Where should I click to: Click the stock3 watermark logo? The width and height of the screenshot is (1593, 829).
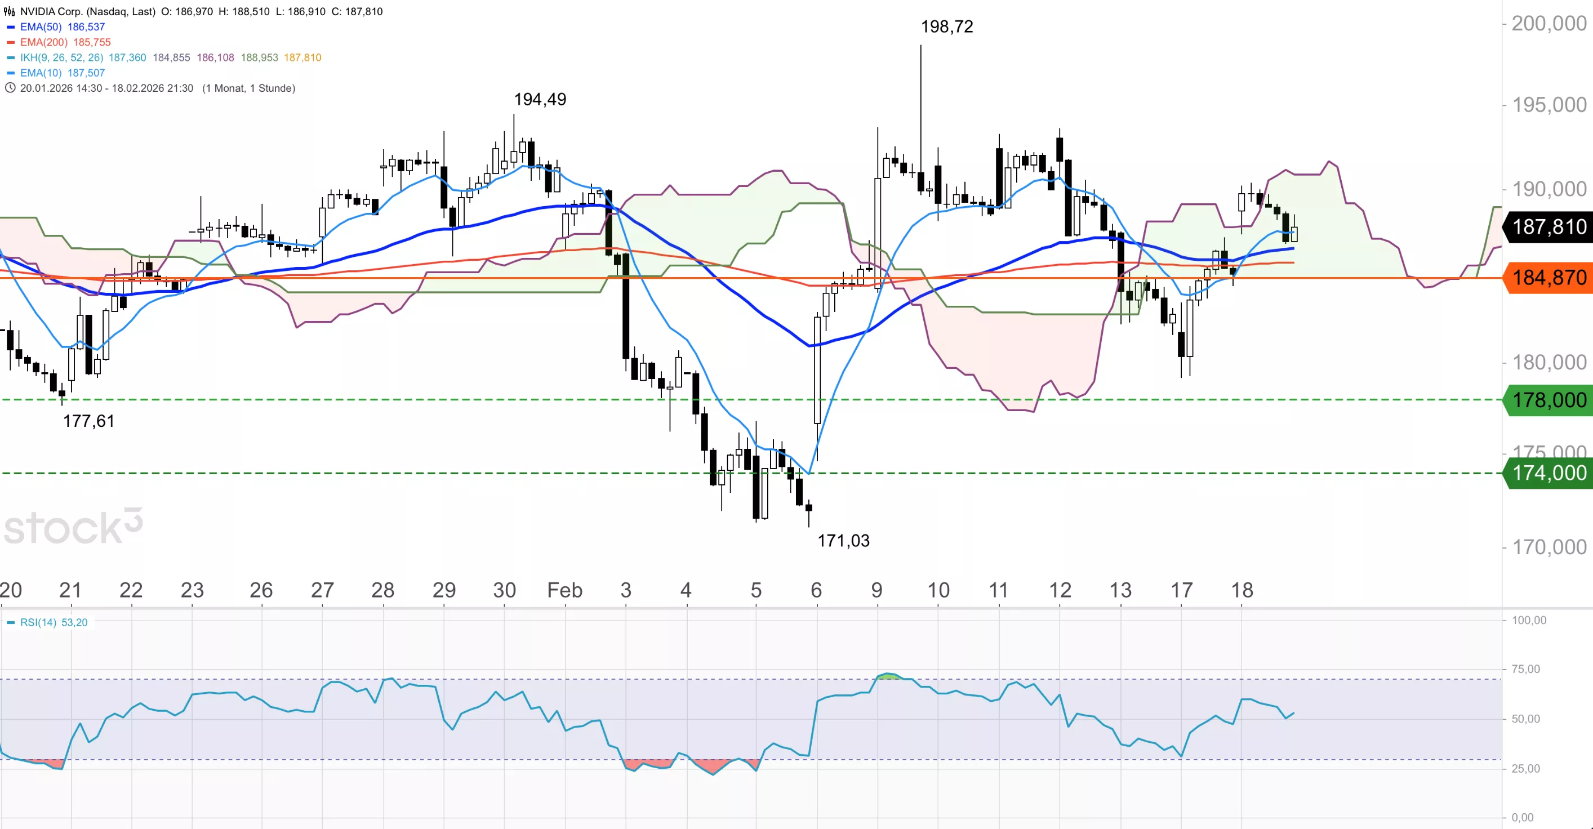click(x=73, y=527)
